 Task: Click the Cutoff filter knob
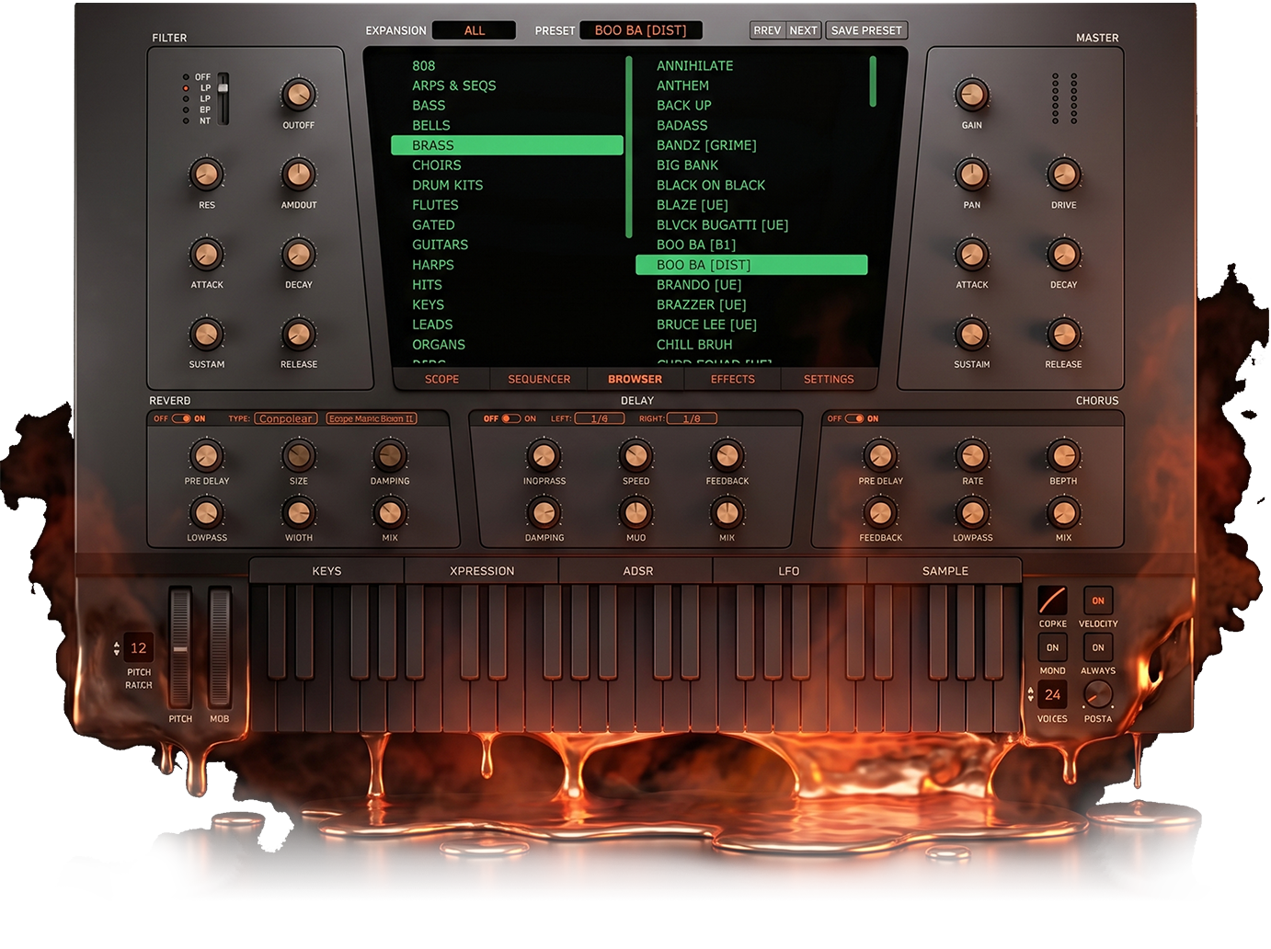[x=297, y=95]
